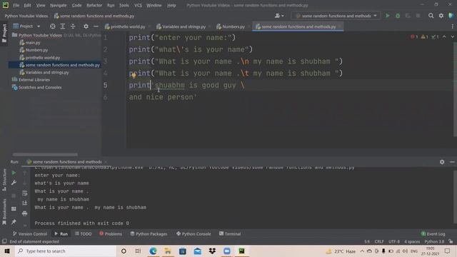Start debugging with the bug icon
This screenshot has width=457, height=257.
[398, 16]
